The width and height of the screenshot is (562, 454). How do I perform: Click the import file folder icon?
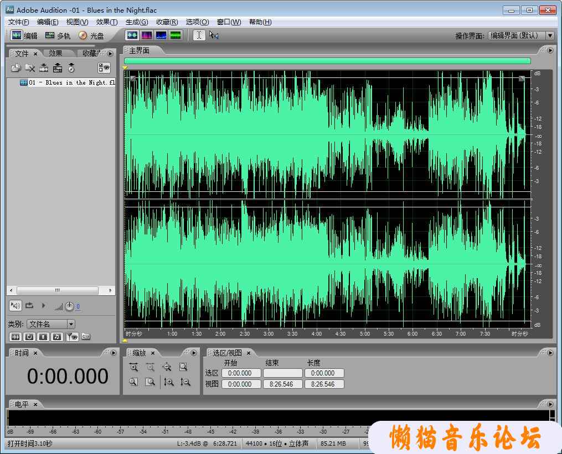[16, 67]
